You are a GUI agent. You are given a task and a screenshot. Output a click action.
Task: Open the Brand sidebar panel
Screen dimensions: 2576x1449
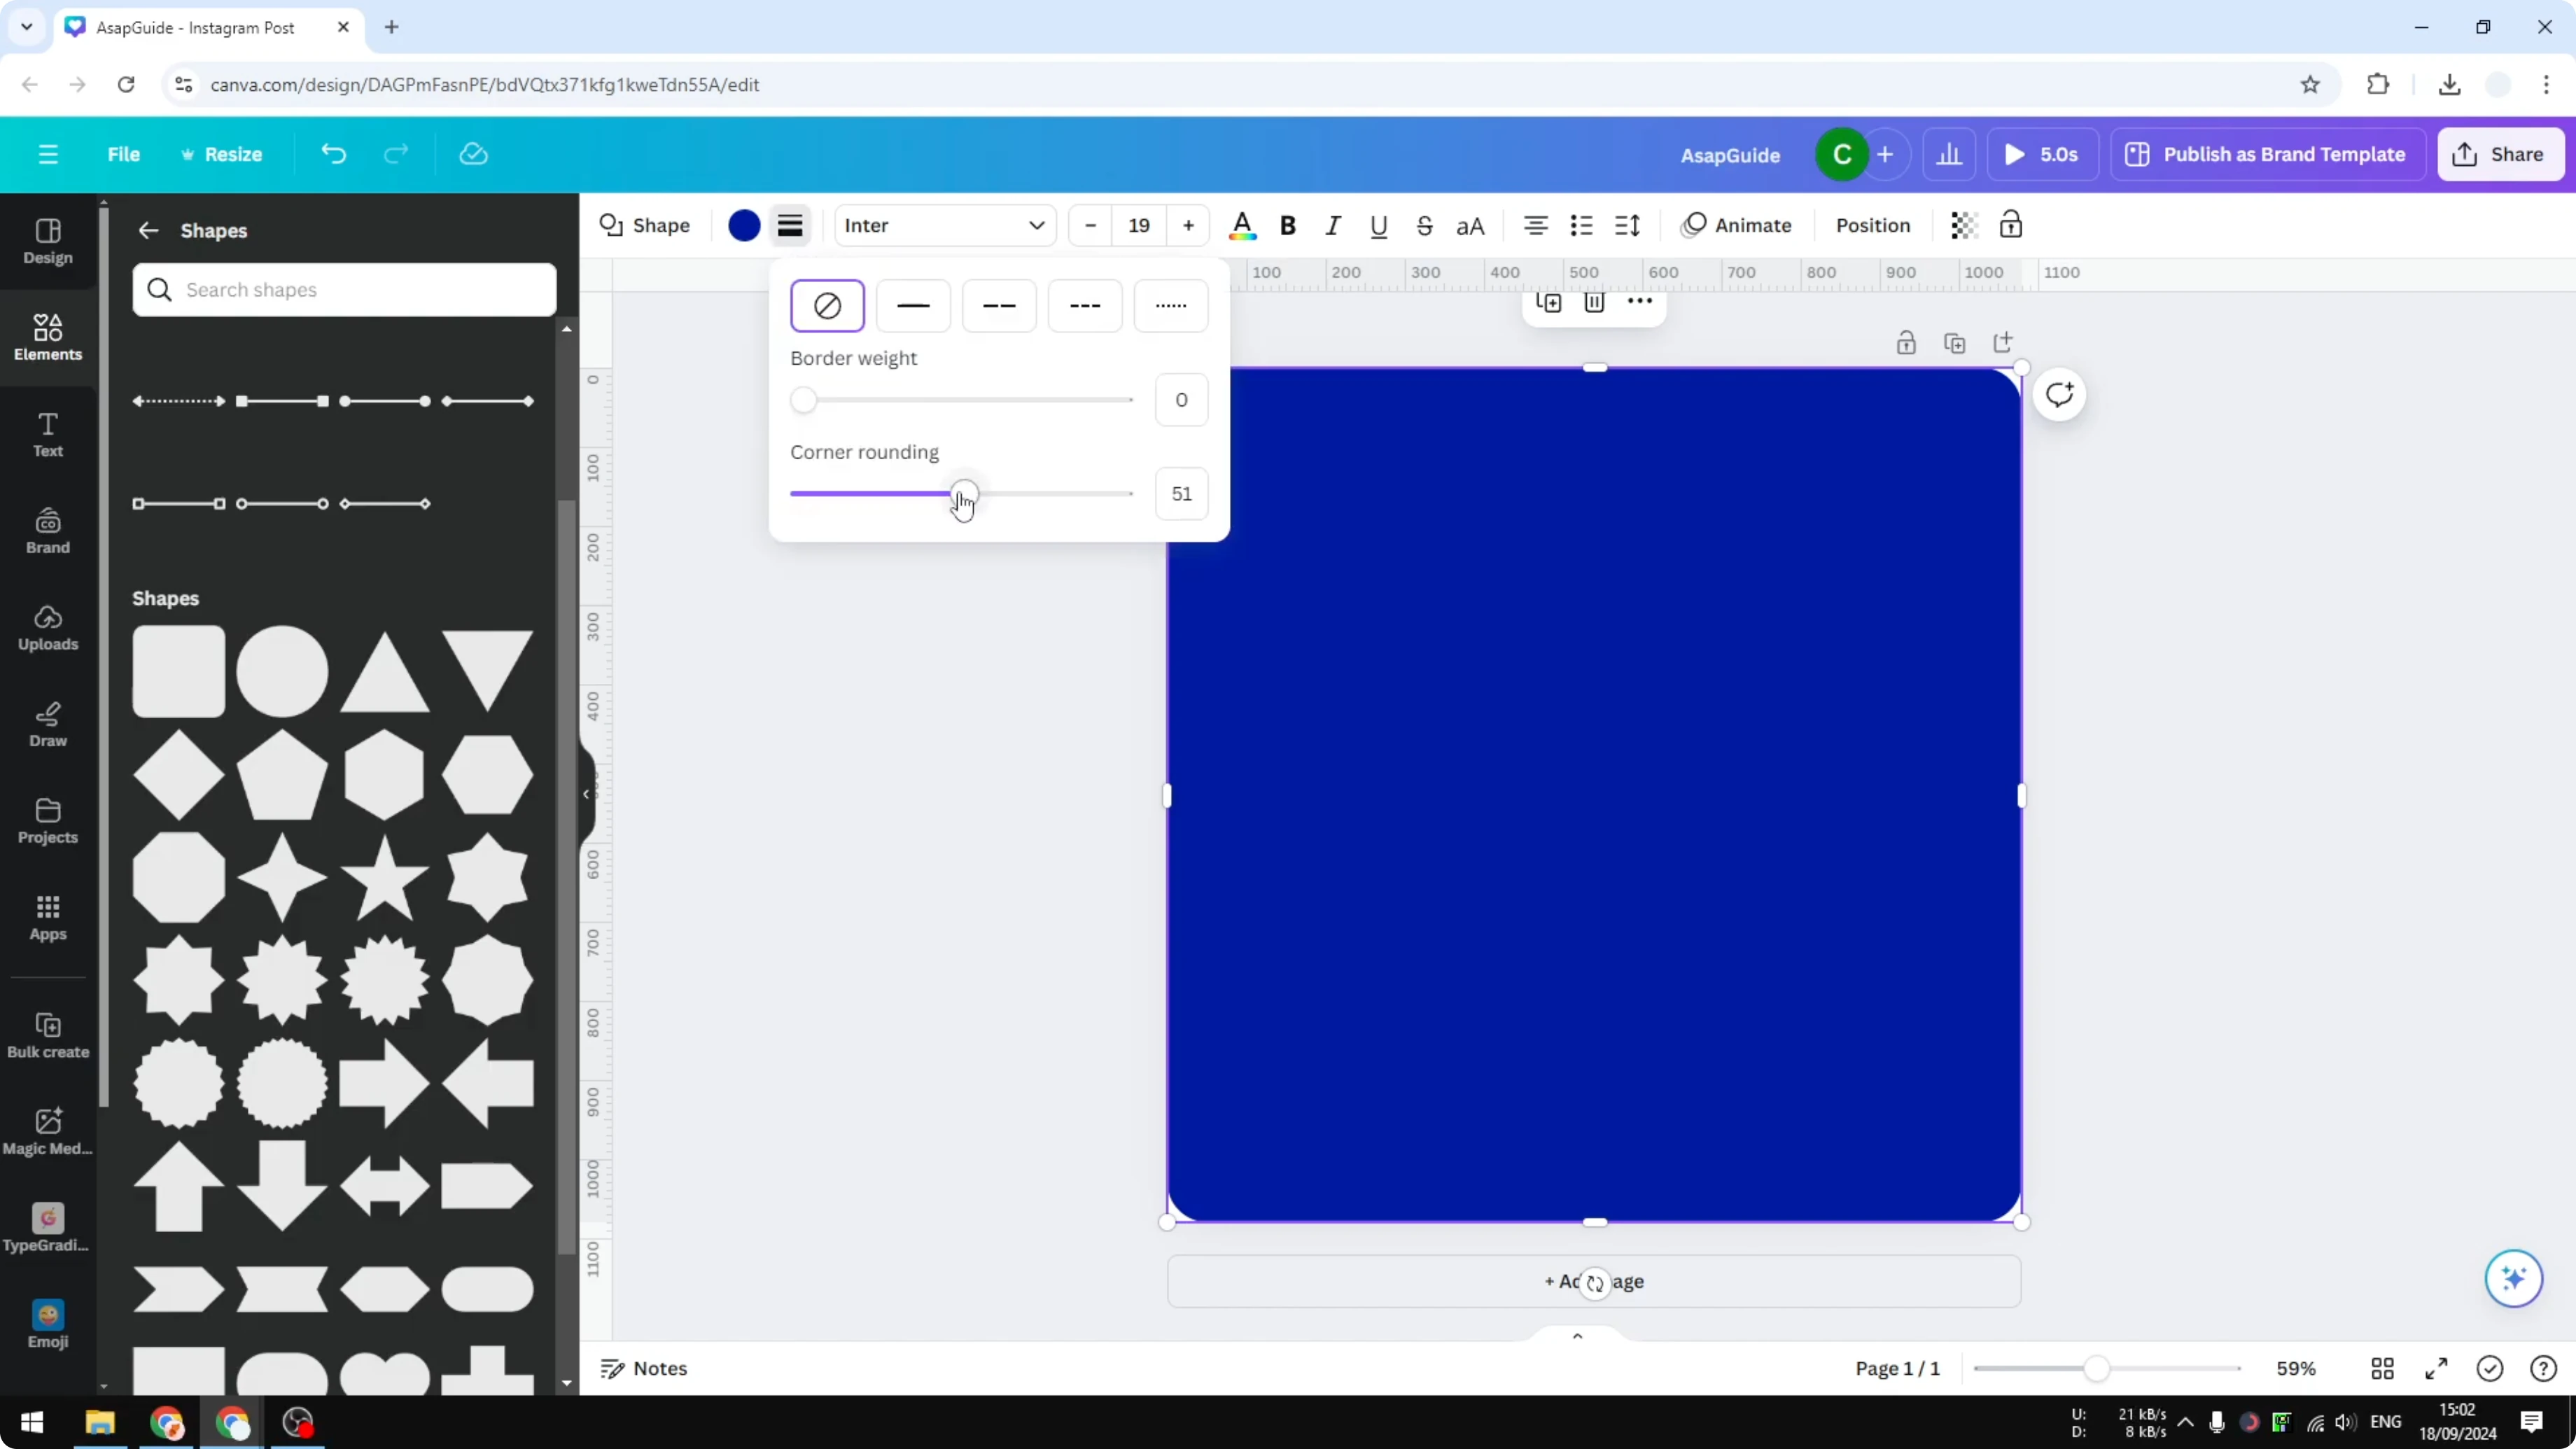48,531
